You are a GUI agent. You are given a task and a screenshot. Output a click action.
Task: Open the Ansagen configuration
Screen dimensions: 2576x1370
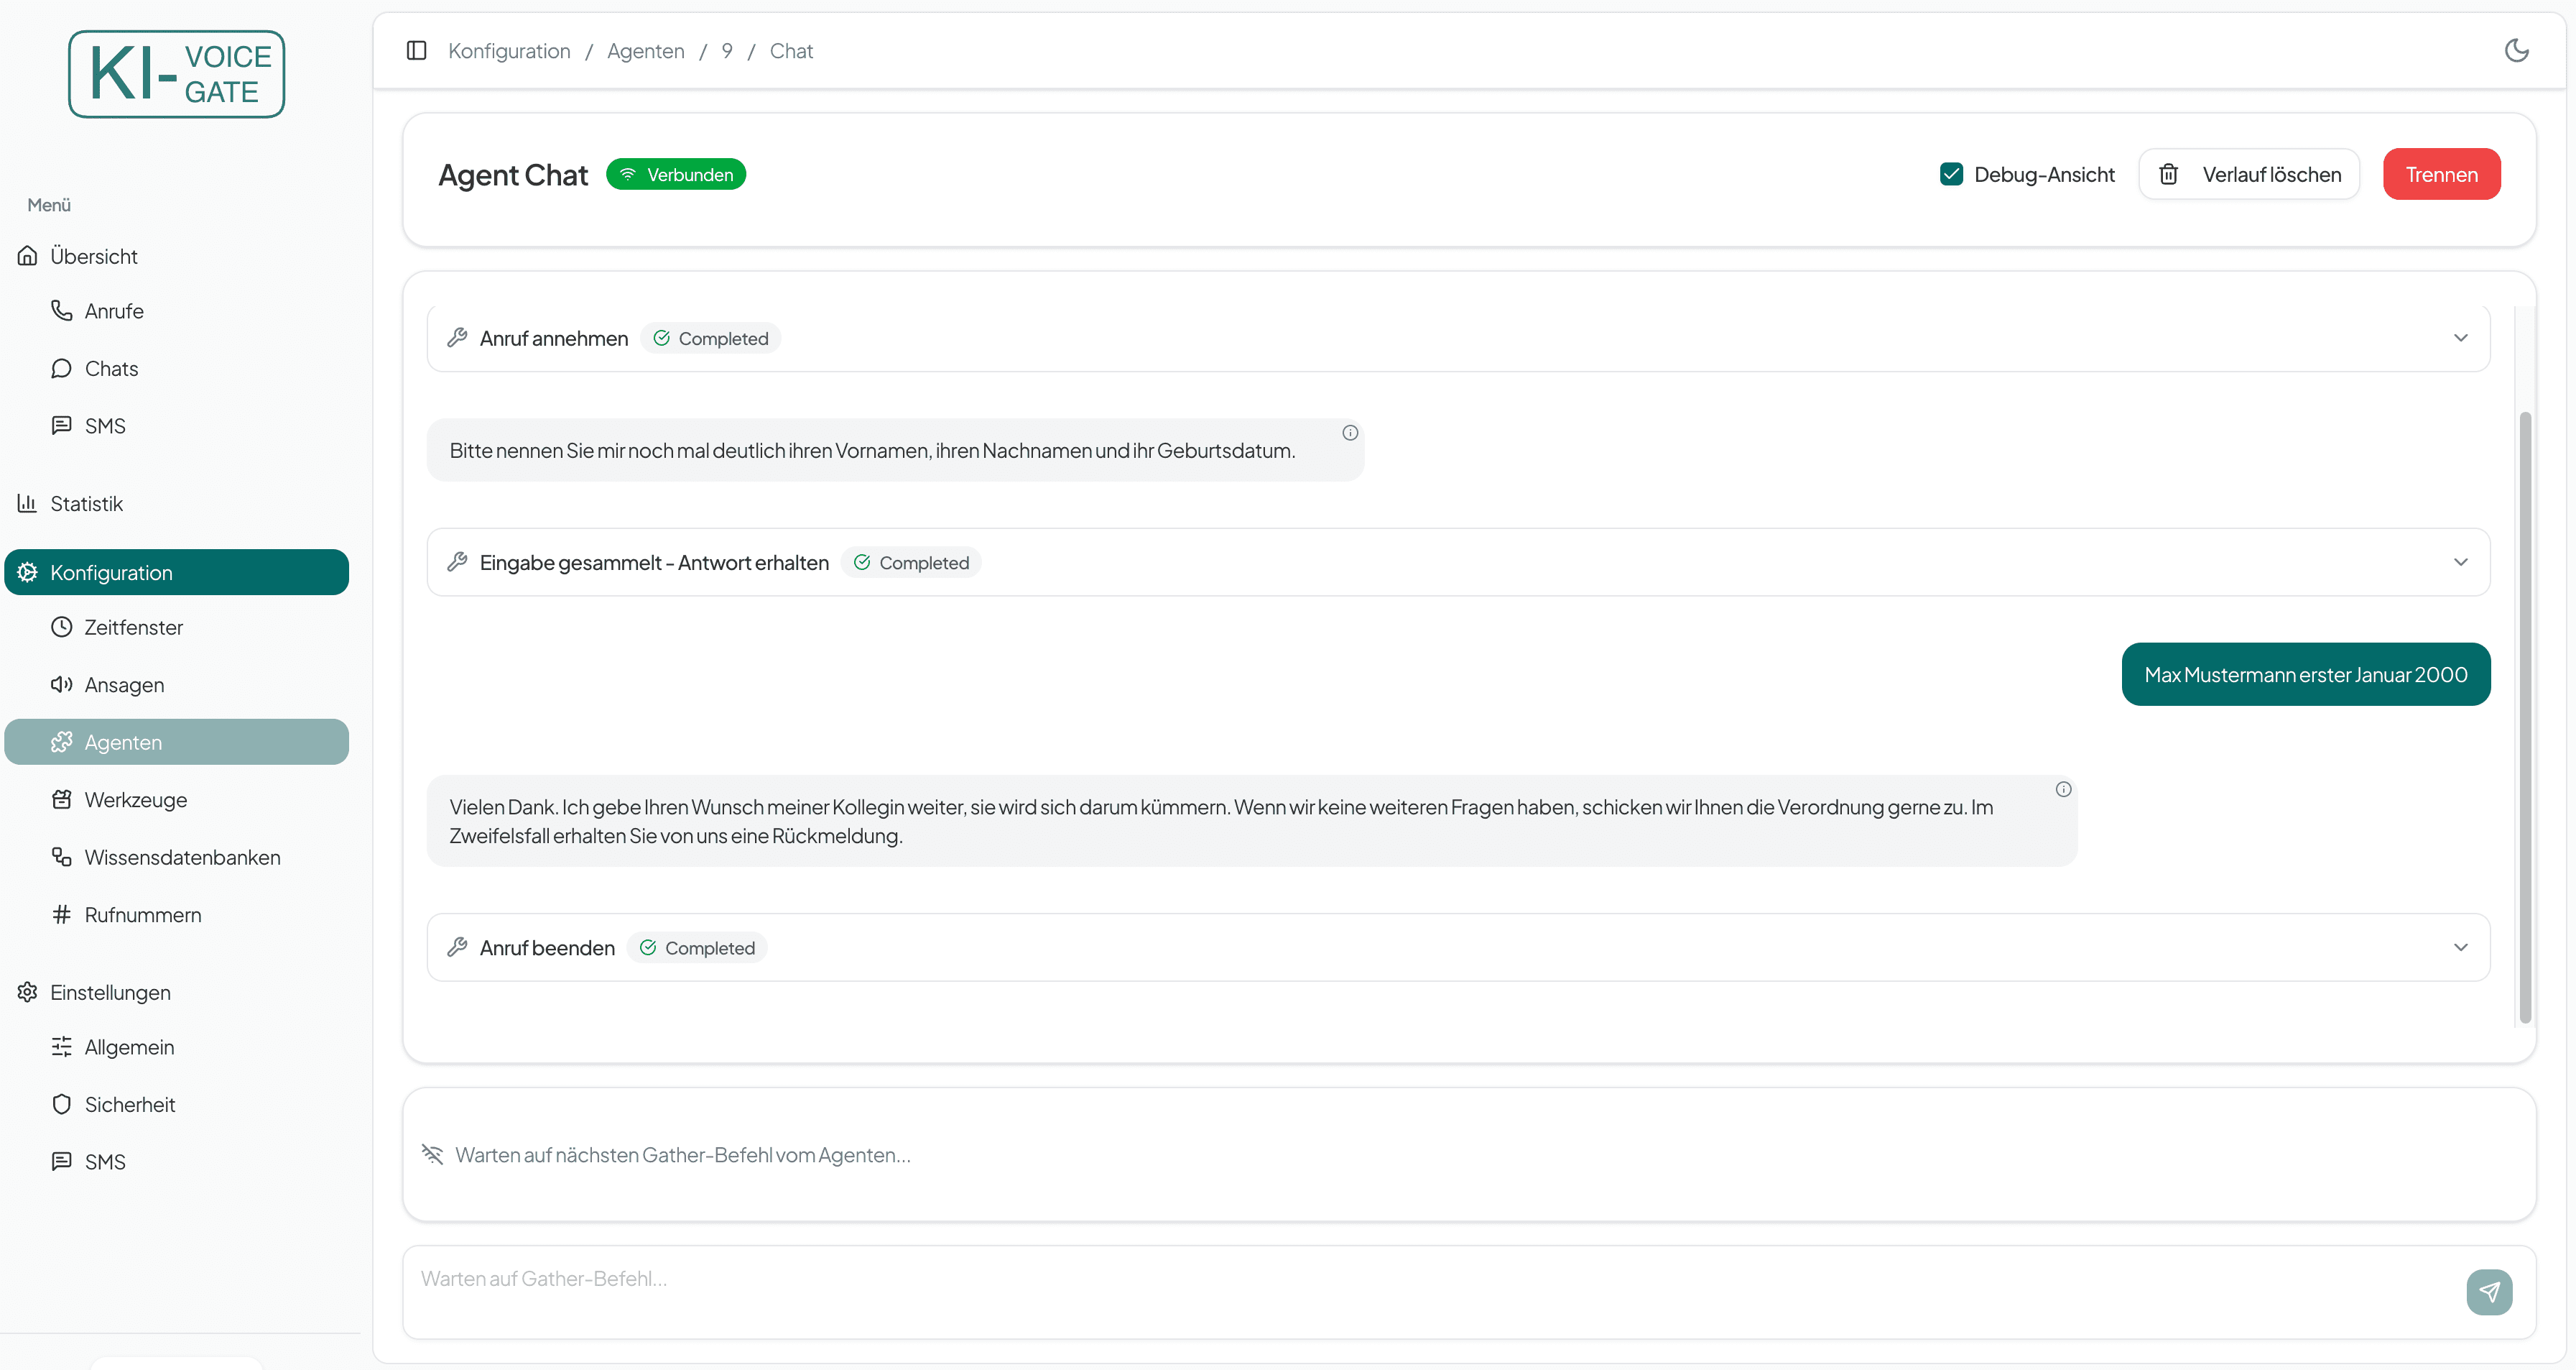point(124,684)
